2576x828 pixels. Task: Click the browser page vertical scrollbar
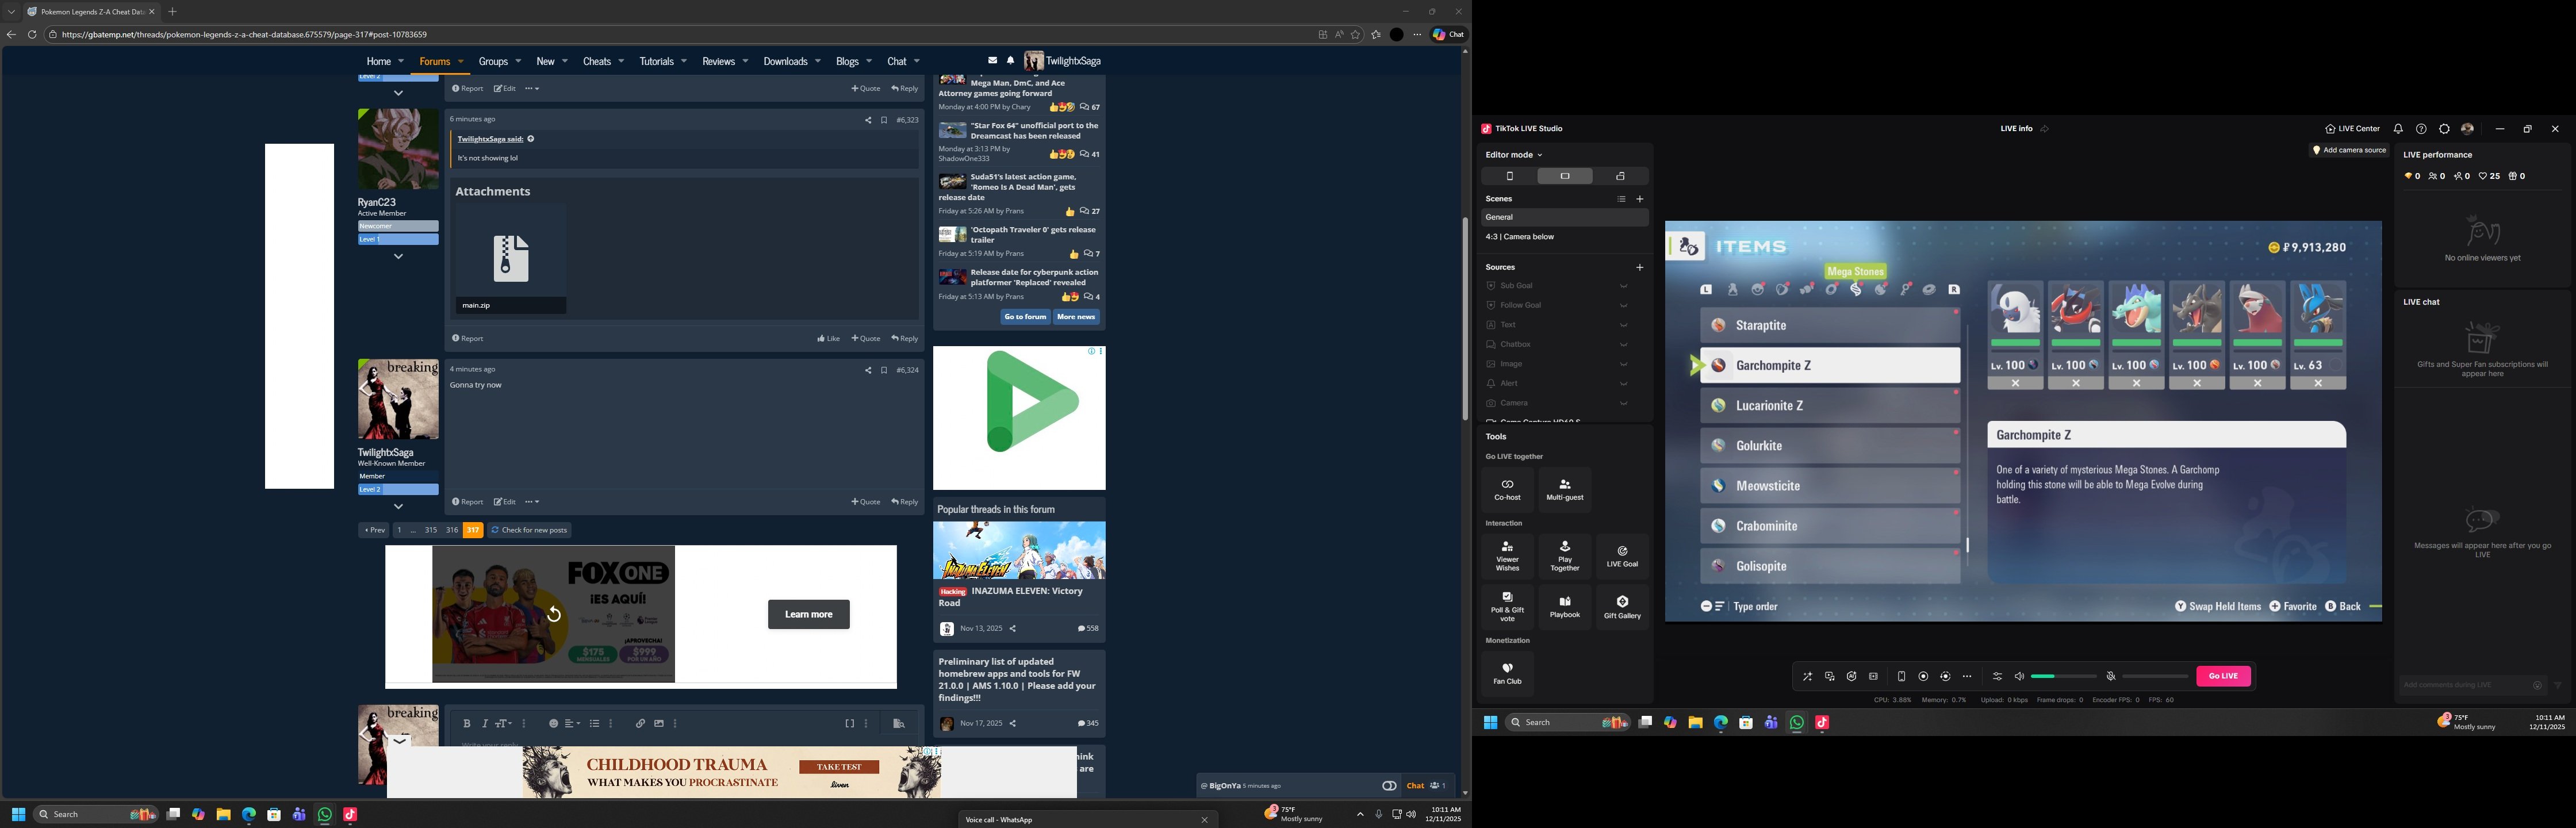(1465, 318)
